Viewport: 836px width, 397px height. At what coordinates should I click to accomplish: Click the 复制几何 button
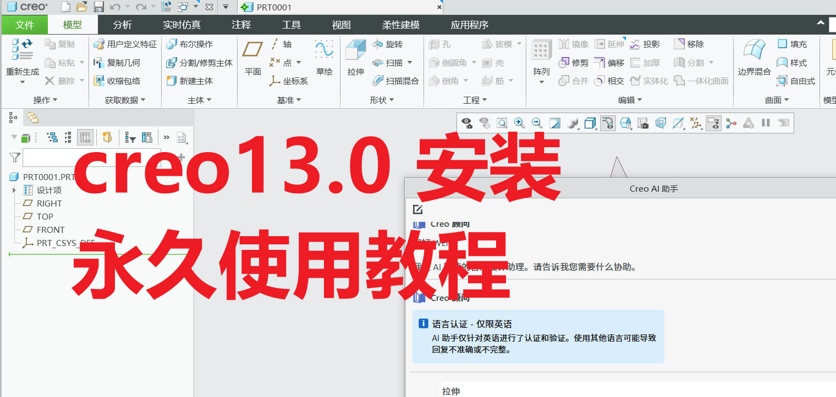coord(117,63)
